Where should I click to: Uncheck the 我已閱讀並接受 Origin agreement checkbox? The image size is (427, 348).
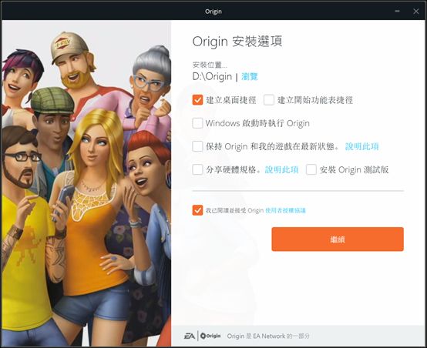click(197, 210)
